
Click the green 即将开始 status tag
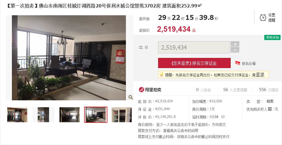click(272, 37)
